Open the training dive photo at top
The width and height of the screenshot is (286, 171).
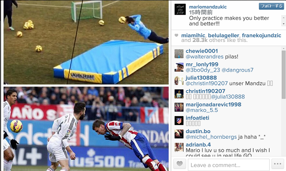click(86, 42)
